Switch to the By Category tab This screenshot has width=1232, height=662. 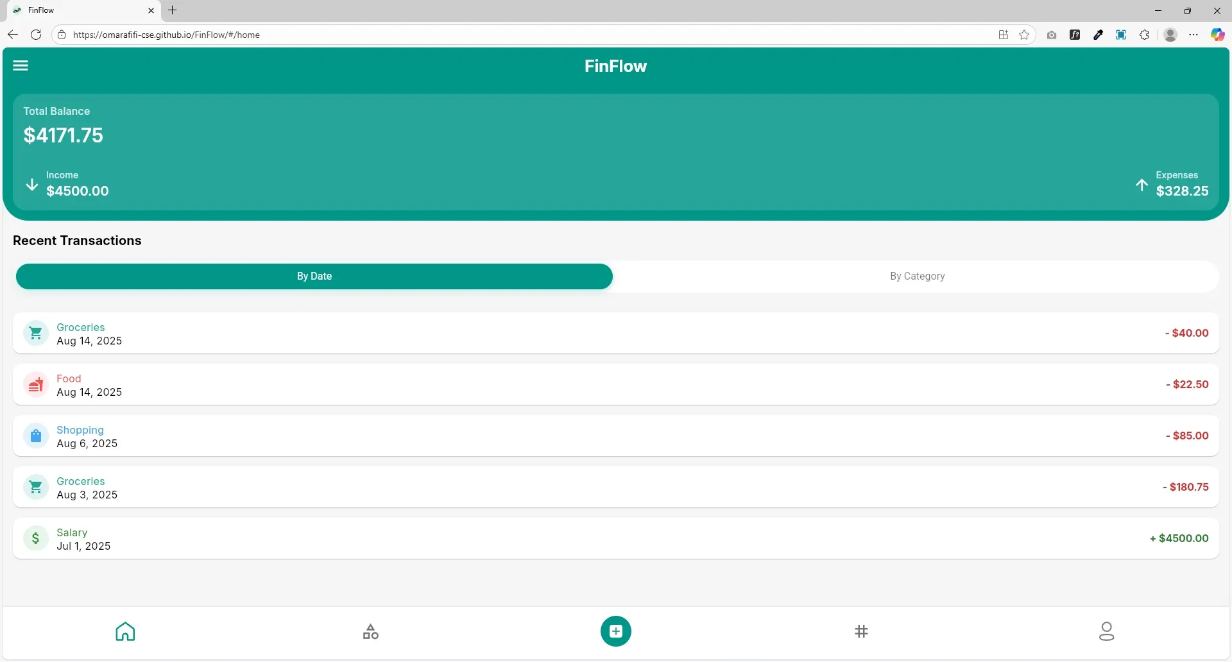tap(917, 276)
